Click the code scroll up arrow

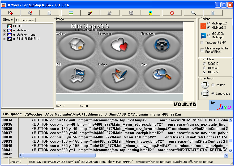(x=231, y=120)
